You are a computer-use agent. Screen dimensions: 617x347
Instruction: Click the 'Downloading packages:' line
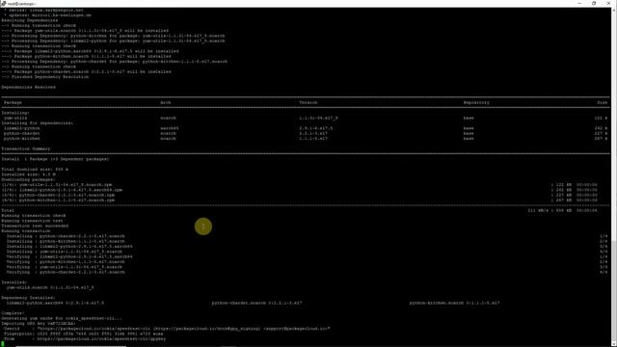tap(28, 179)
